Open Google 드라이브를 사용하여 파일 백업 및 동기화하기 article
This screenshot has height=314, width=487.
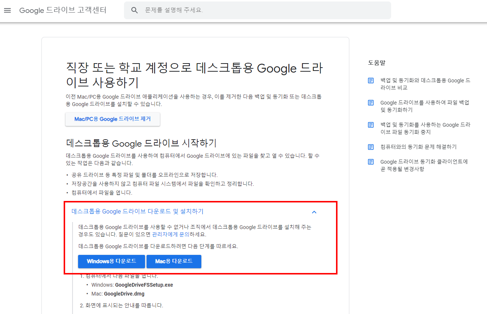425,106
